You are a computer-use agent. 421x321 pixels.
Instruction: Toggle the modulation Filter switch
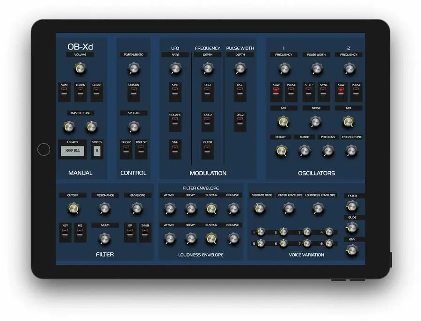(x=208, y=149)
